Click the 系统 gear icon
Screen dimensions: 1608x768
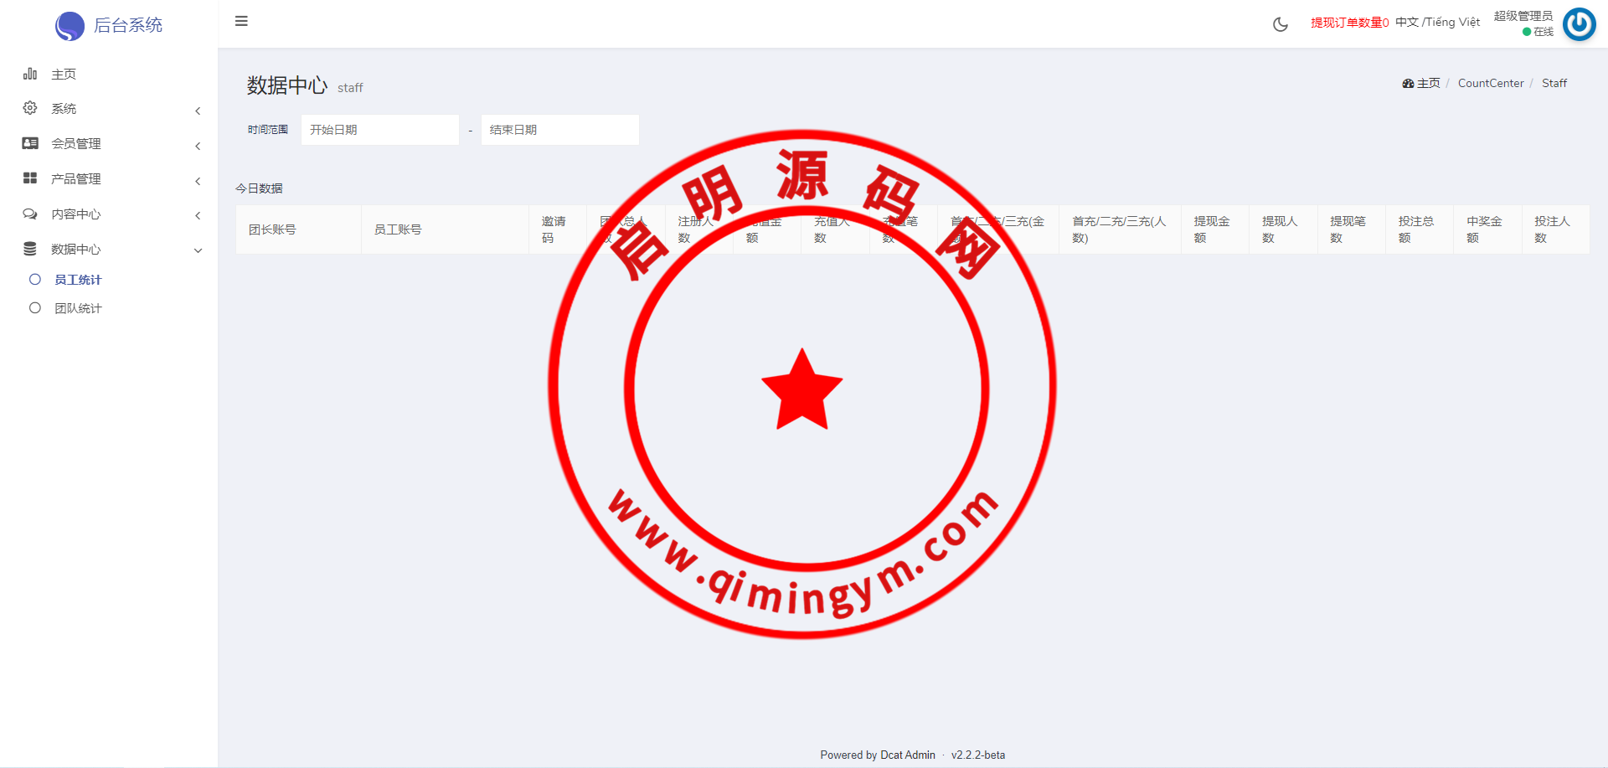[30, 108]
